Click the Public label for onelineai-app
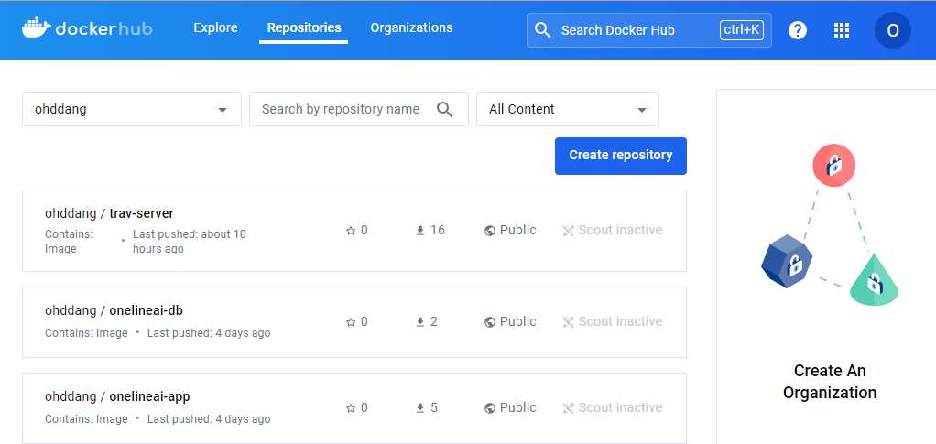This screenshot has height=444, width=936. (x=518, y=407)
